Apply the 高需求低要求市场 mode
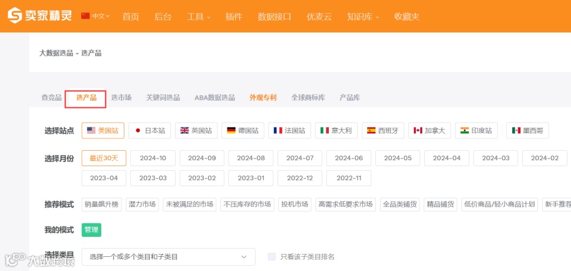The height and width of the screenshot is (271, 571). tap(345, 204)
